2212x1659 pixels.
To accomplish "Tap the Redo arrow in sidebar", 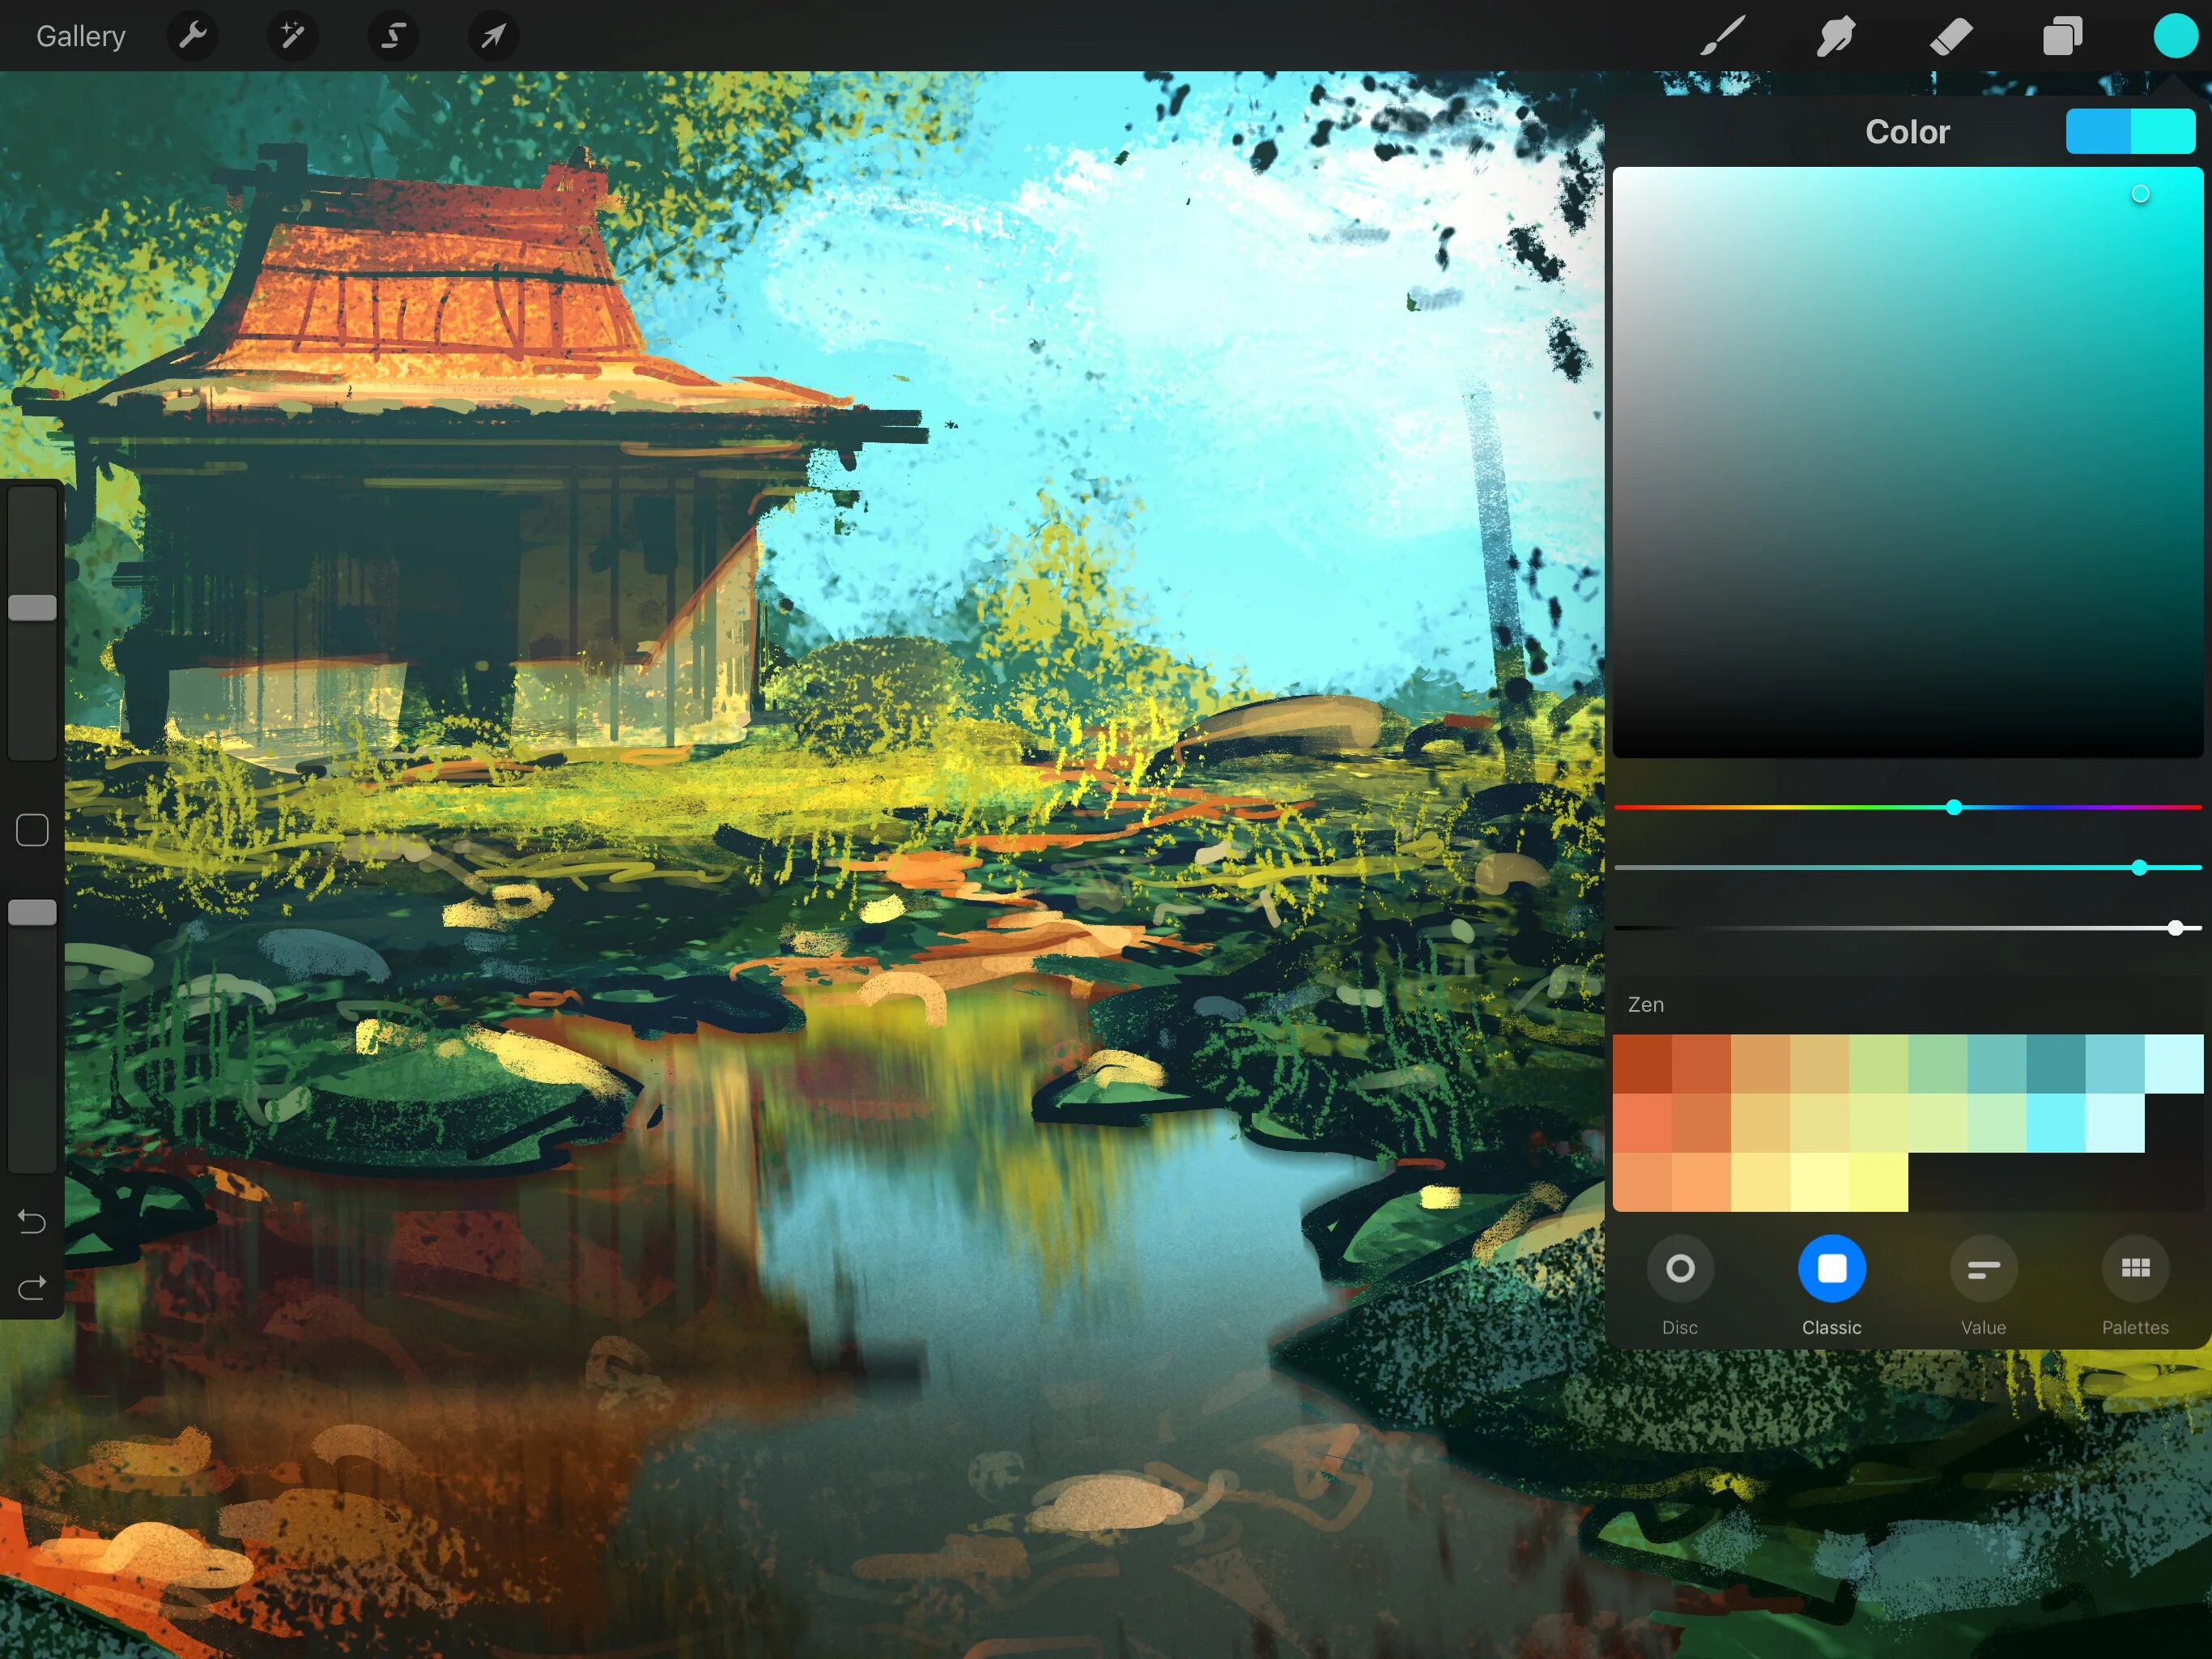I will click(32, 1288).
